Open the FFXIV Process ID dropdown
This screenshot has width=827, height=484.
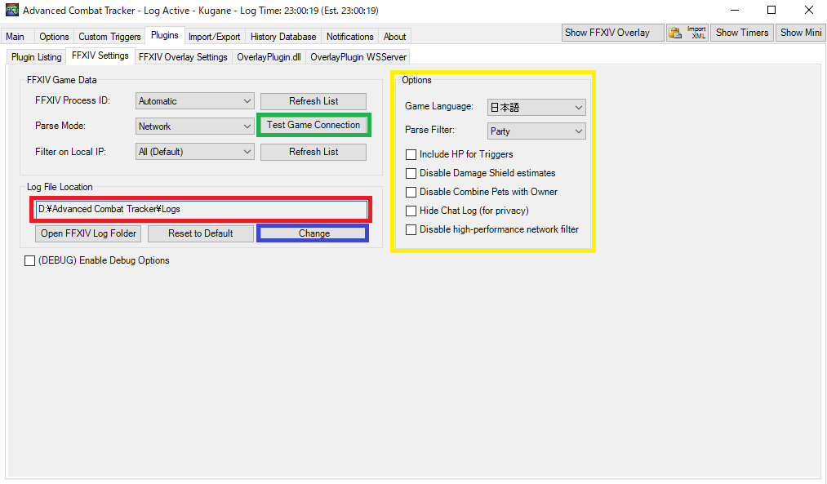coord(195,101)
